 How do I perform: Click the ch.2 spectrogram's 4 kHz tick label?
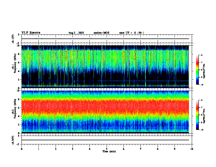point(19,116)
